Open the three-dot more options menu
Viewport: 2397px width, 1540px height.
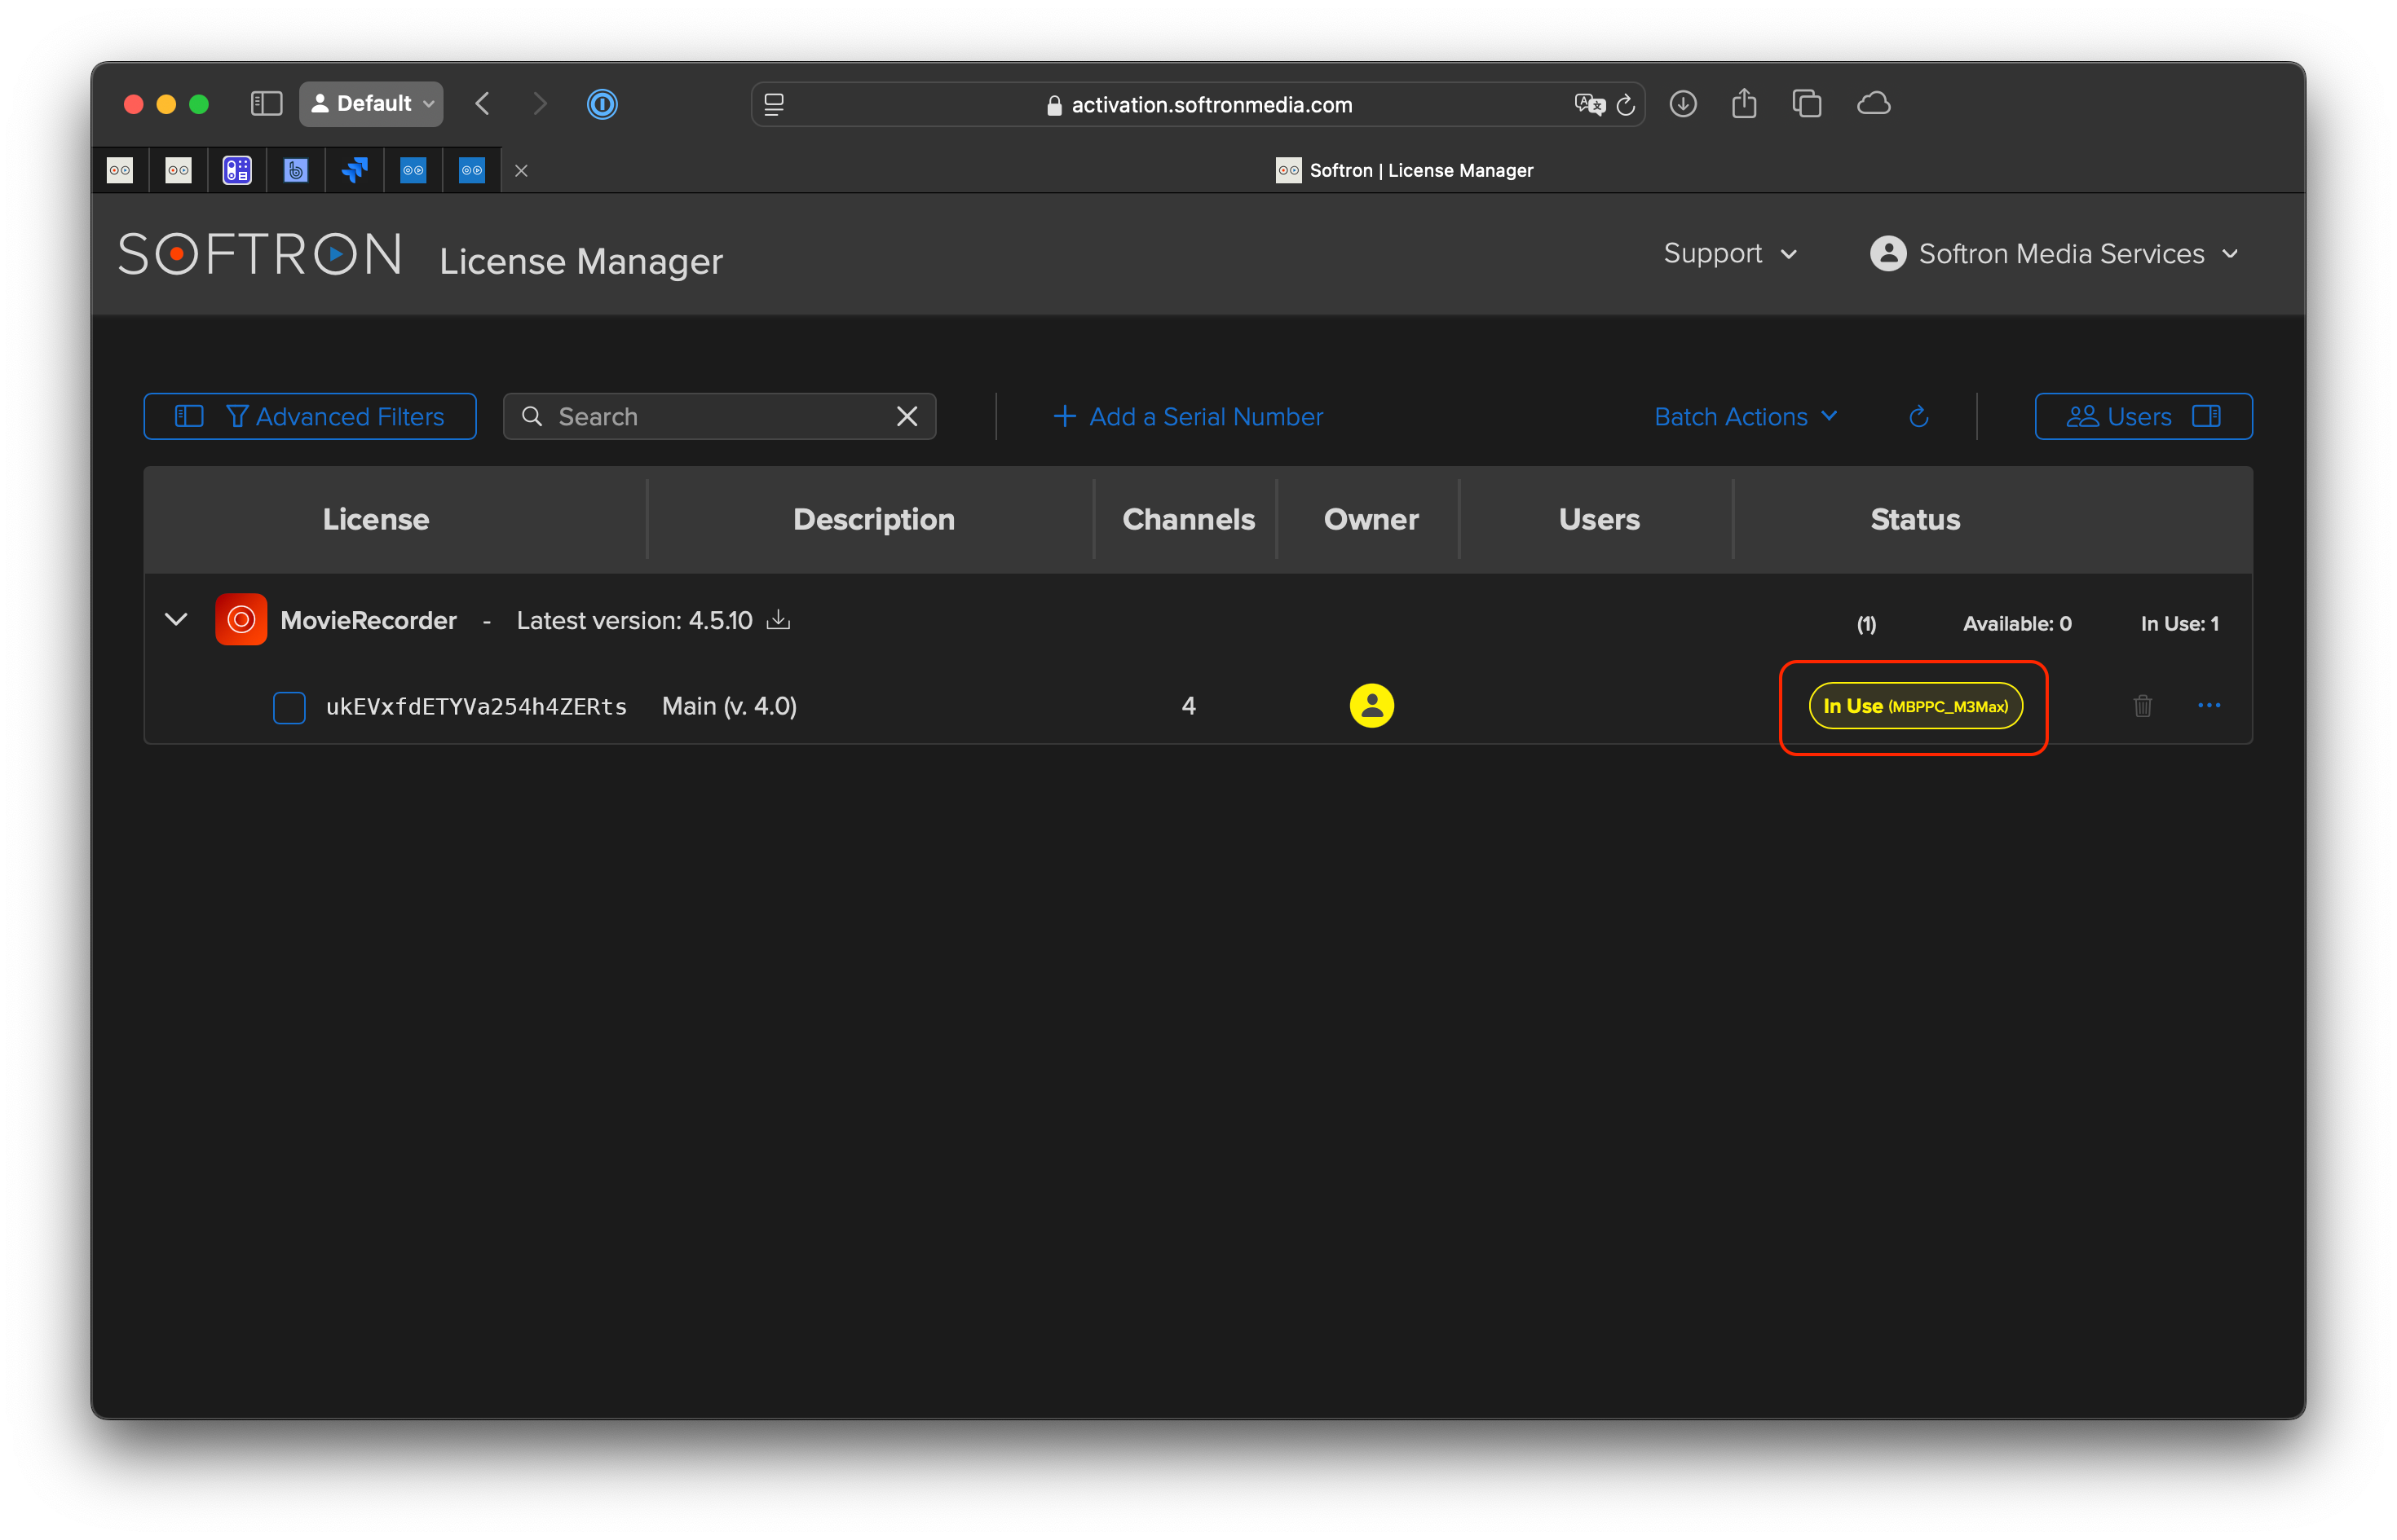[2209, 706]
